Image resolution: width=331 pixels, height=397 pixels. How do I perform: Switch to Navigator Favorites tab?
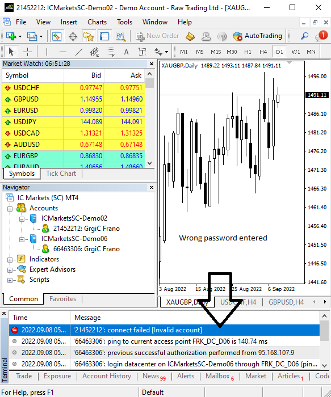coord(62,299)
